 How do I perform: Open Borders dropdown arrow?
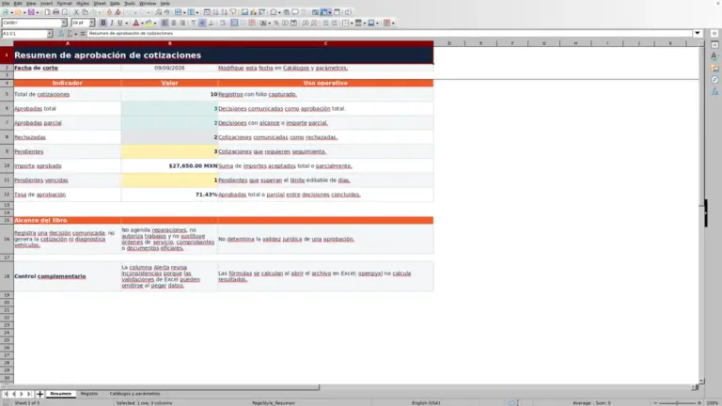tap(352, 23)
